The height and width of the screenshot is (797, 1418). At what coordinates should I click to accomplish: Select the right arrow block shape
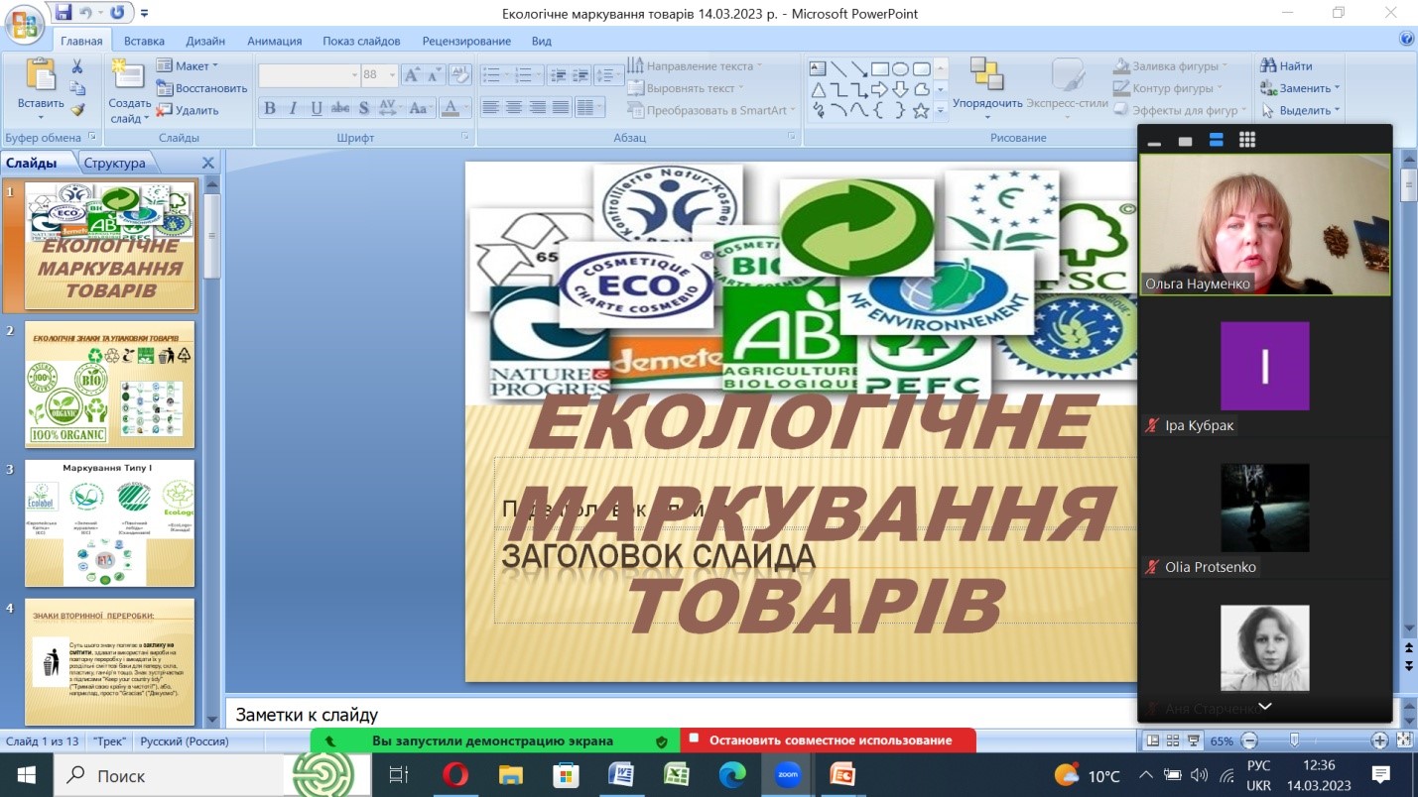tap(880, 90)
